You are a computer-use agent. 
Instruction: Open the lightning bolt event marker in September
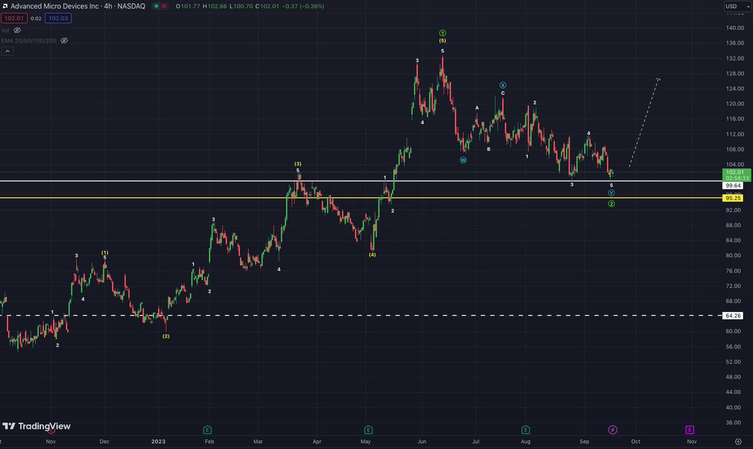coord(613,430)
